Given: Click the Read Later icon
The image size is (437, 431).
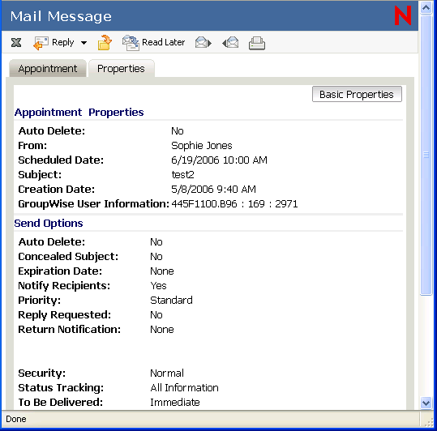Looking at the screenshot, I should [x=131, y=43].
